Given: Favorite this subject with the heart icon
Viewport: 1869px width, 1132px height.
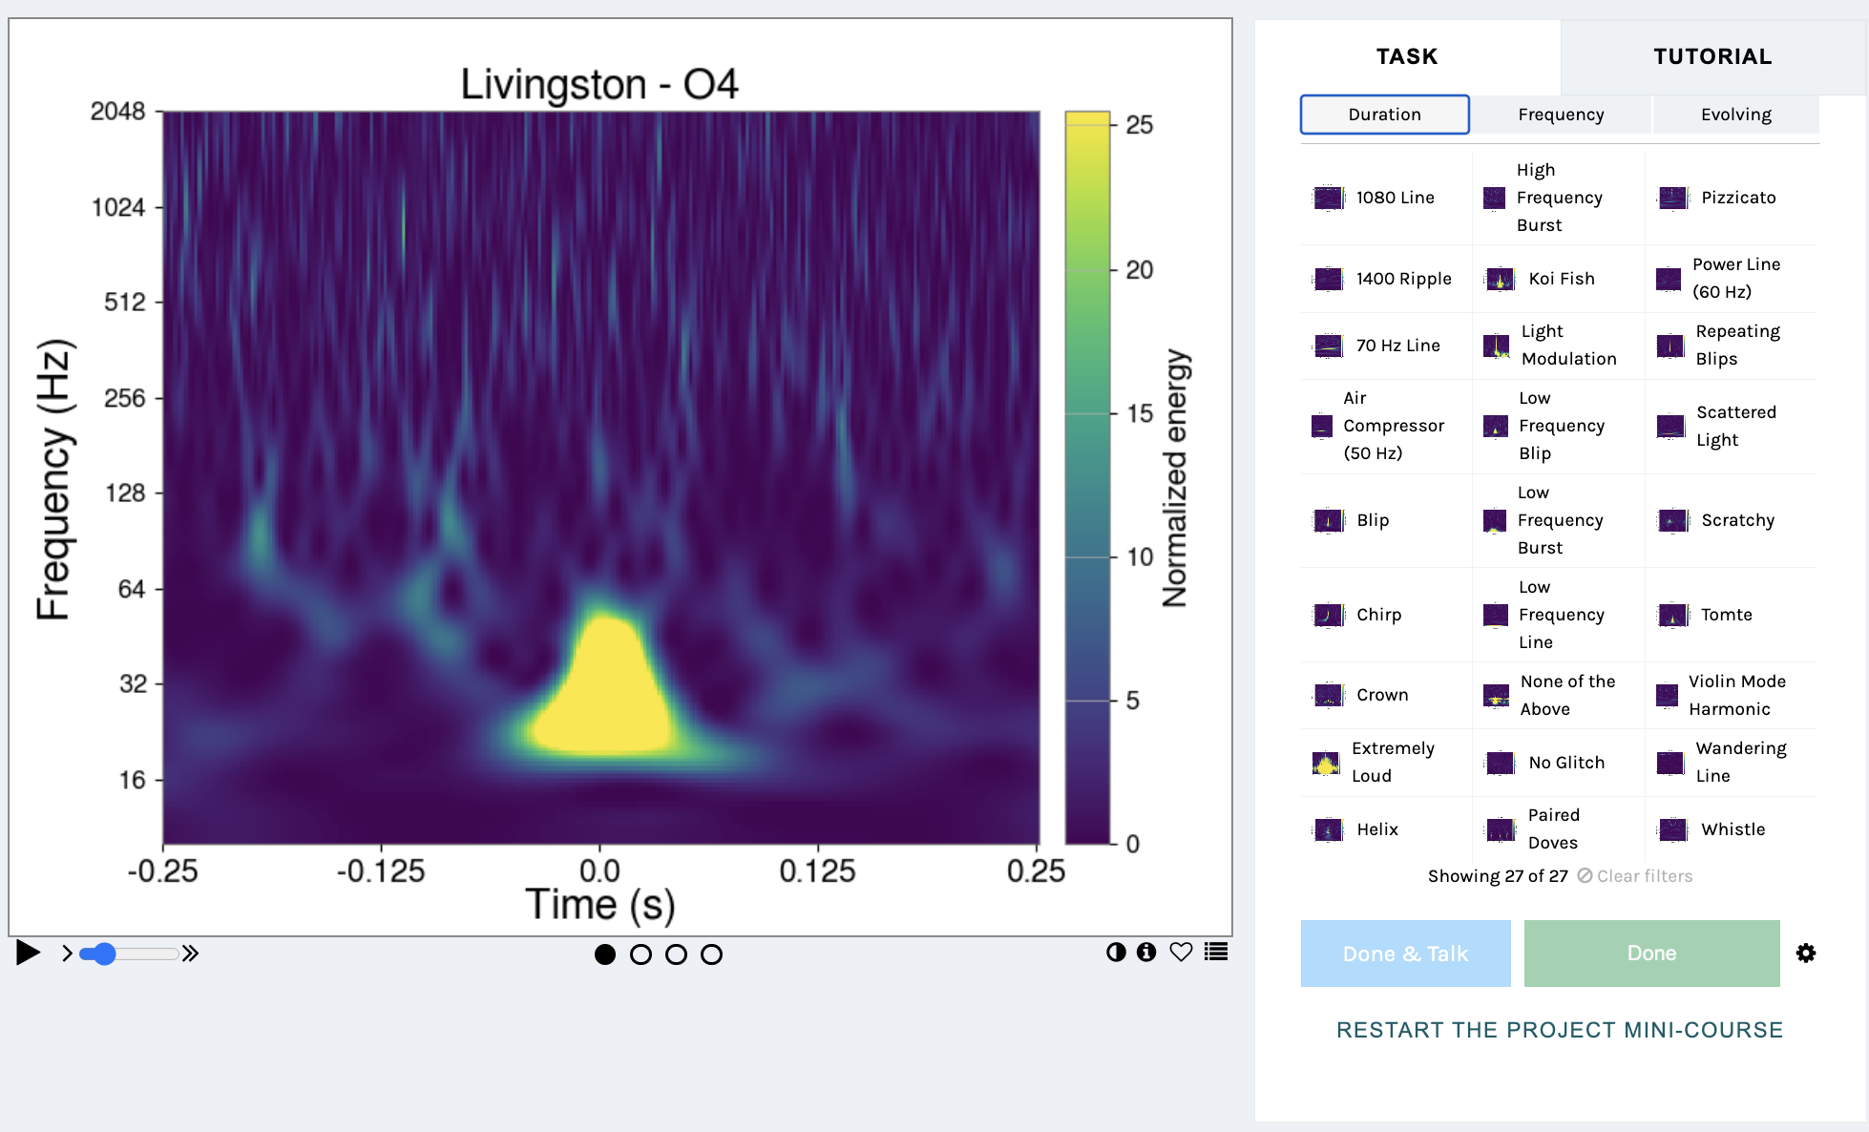Looking at the screenshot, I should [1181, 952].
